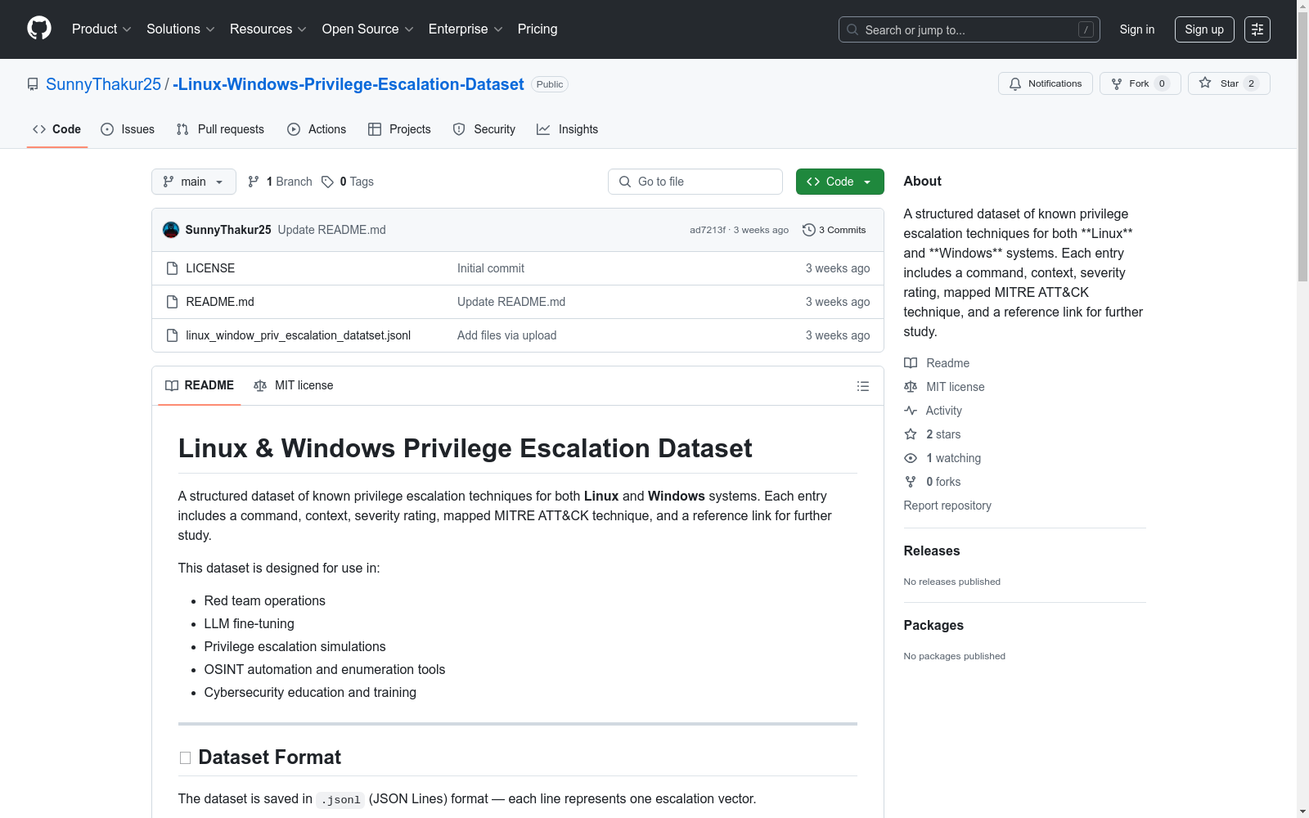This screenshot has width=1309, height=818.
Task: Open the Code tab
Action: tap(57, 129)
